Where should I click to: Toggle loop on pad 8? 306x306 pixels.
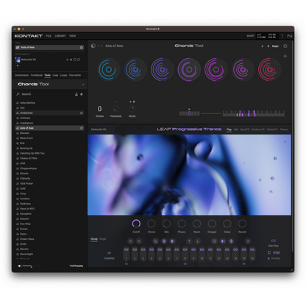click(185, 249)
